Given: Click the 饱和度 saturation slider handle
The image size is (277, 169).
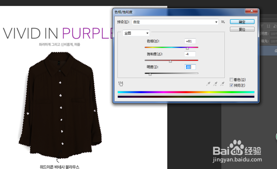Looking at the screenshot, I should (x=171, y=61).
